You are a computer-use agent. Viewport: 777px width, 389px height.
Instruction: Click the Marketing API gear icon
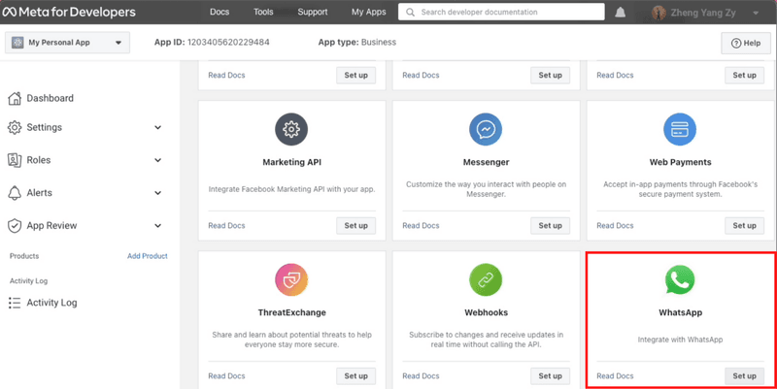[291, 129]
